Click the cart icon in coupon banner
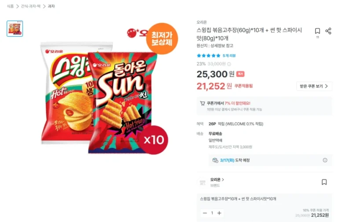Viewport: 338px width, 222px height. [202, 103]
